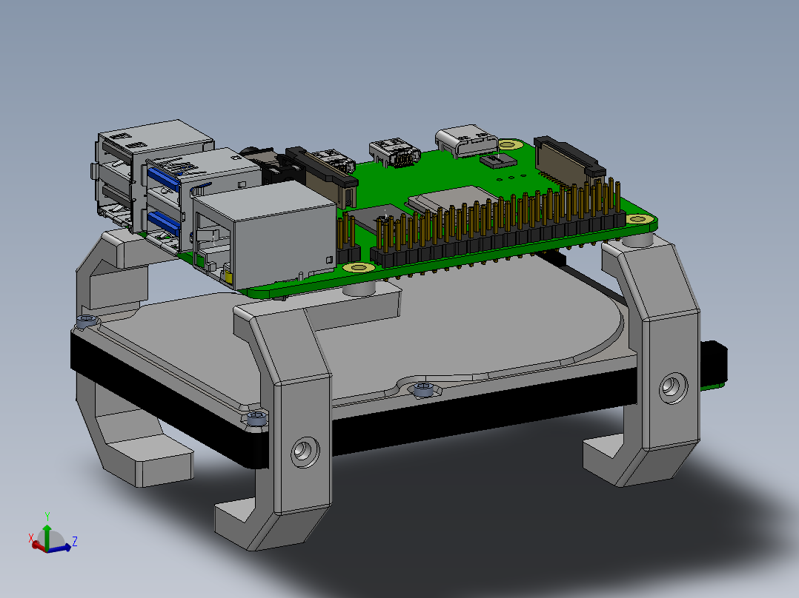Select the gold mounting hole at the GPIO header end
The image size is (799, 598).
click(637, 219)
